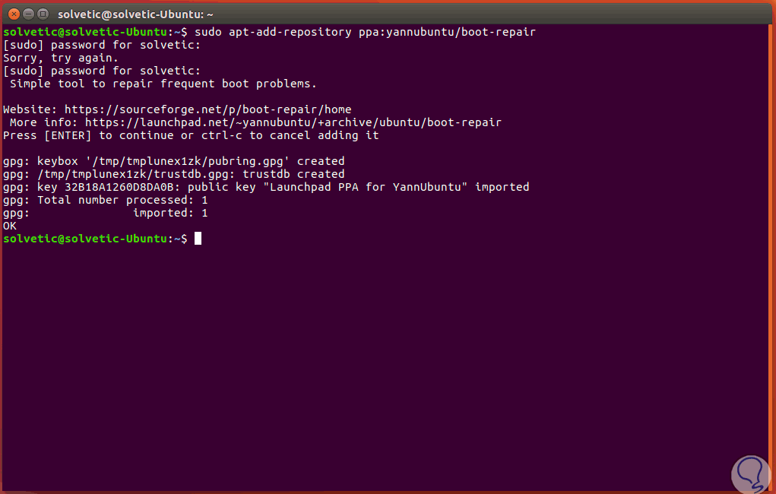Viewport: 776px width, 494px height.
Task: Click the "Total number processed: 1" line
Action: coord(122,200)
